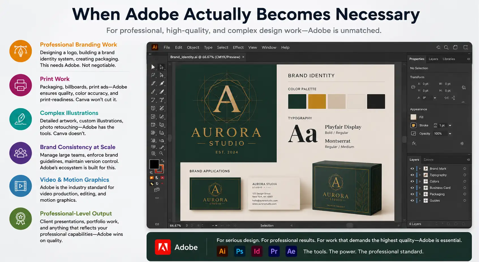Click the blue video film circle icon

[x=21, y=186]
